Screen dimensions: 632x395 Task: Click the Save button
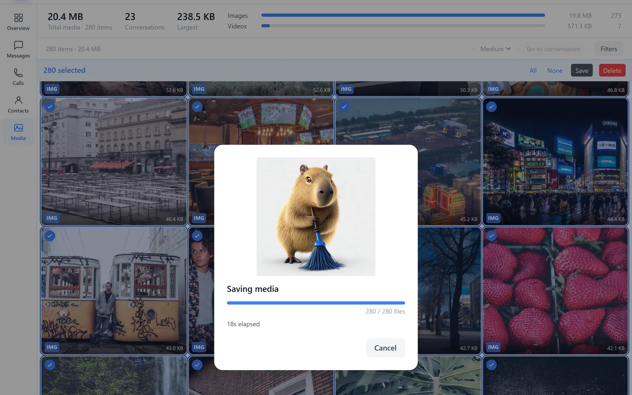582,70
